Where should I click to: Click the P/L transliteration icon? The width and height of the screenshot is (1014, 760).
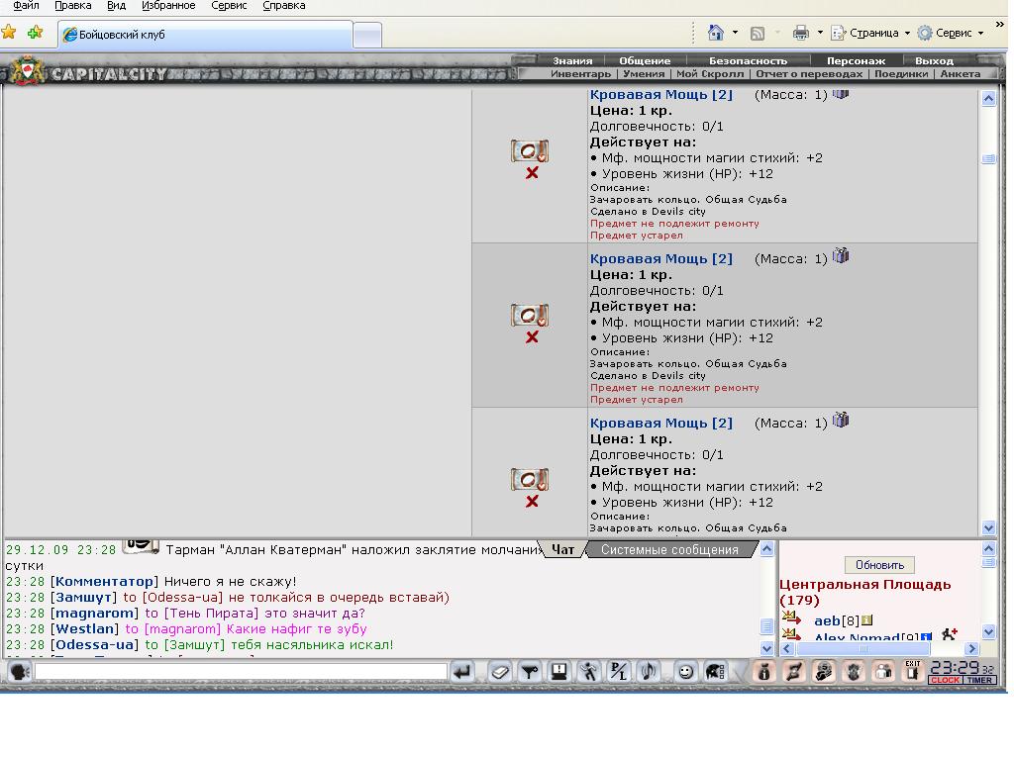tap(619, 672)
